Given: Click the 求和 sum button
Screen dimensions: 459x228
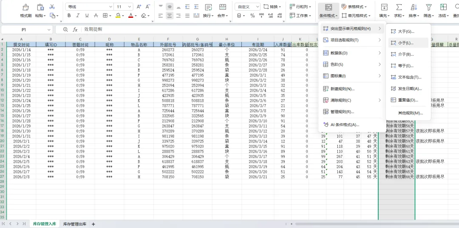Looking at the screenshot, I should (399, 11).
